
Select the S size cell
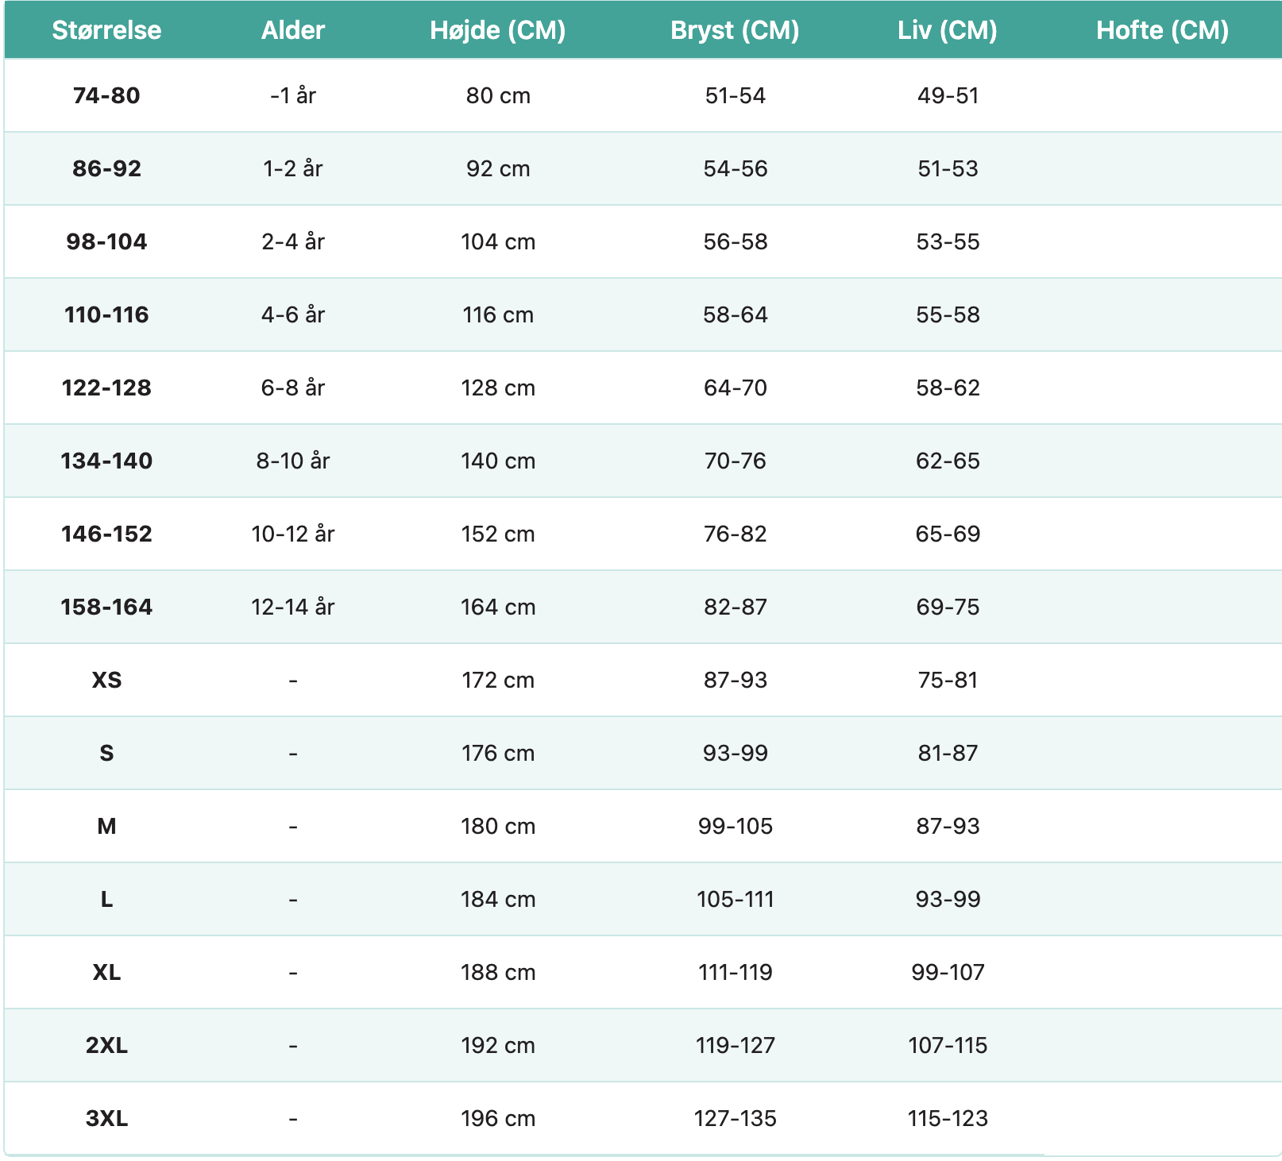click(x=106, y=753)
